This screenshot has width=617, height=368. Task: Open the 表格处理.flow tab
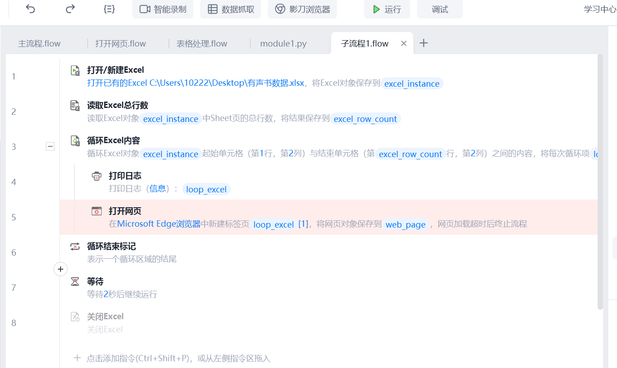[201, 44]
